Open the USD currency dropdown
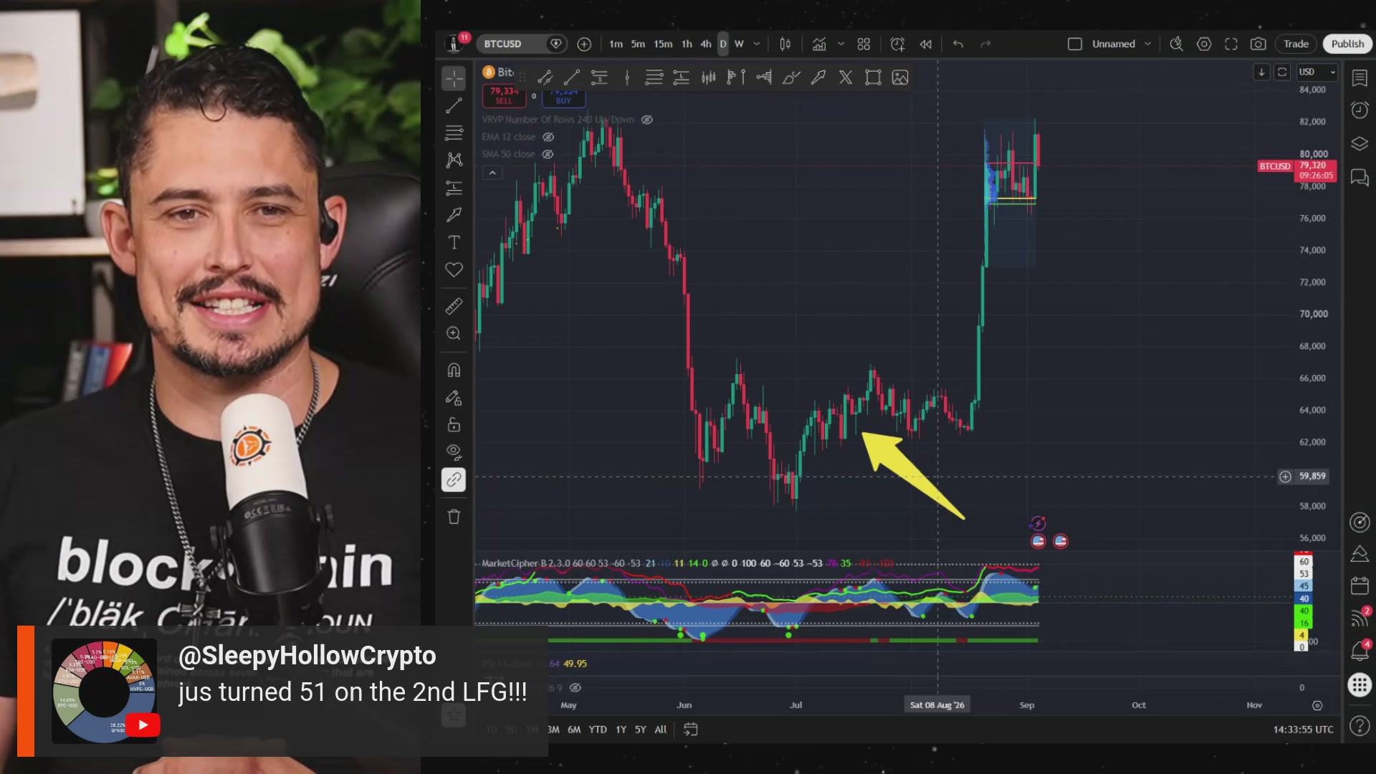This screenshot has width=1376, height=774. [1317, 72]
